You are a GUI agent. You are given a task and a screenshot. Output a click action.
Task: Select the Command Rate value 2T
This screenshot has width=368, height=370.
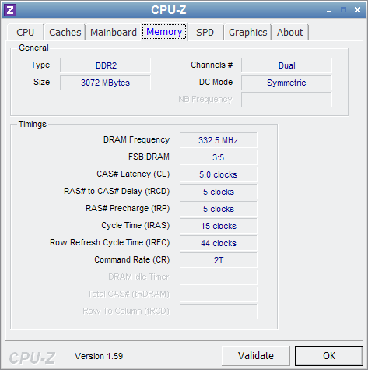[x=219, y=260]
